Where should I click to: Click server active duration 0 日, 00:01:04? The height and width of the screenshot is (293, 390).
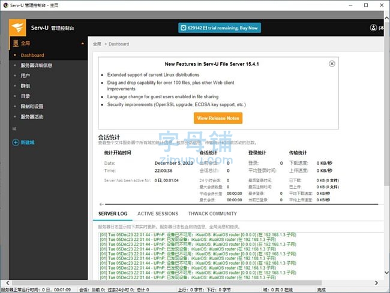point(166,180)
